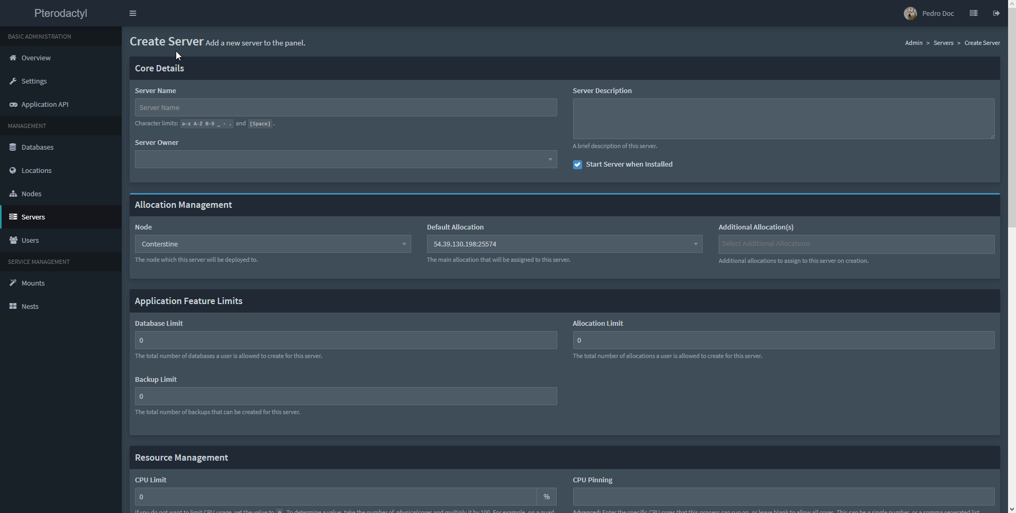
Task: Open Databases in the sidebar
Action: click(x=61, y=147)
